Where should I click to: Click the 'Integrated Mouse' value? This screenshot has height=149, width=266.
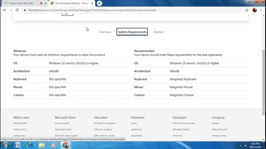[181, 87]
